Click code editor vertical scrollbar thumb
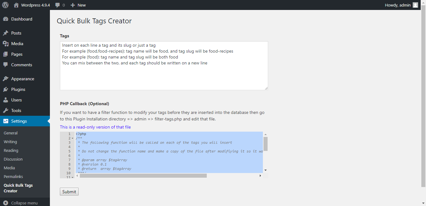The image size is (426, 206). tap(265, 144)
